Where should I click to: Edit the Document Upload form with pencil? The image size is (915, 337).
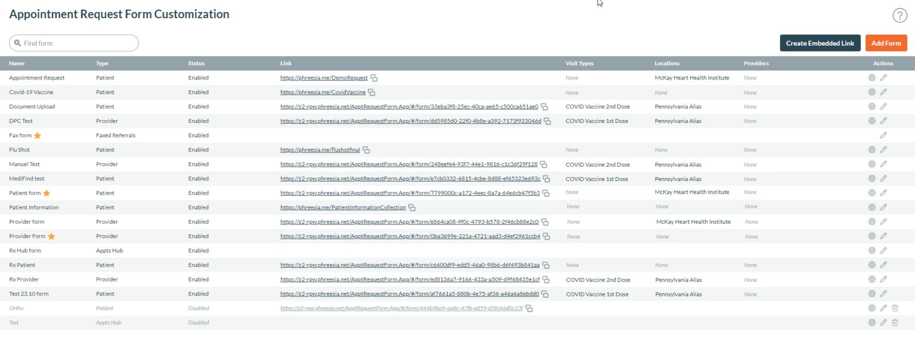click(883, 106)
